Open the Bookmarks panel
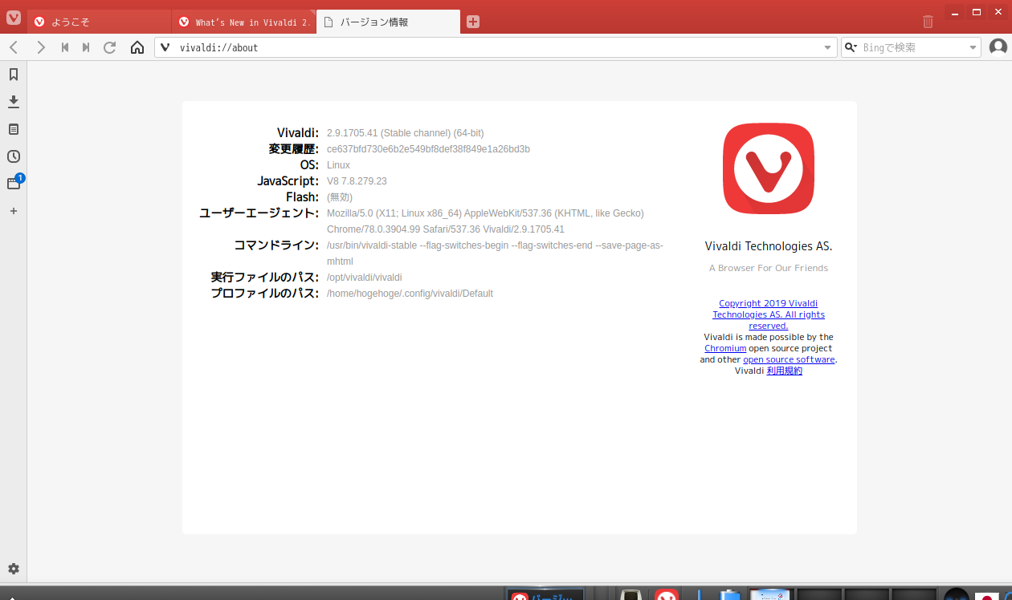 [x=14, y=75]
